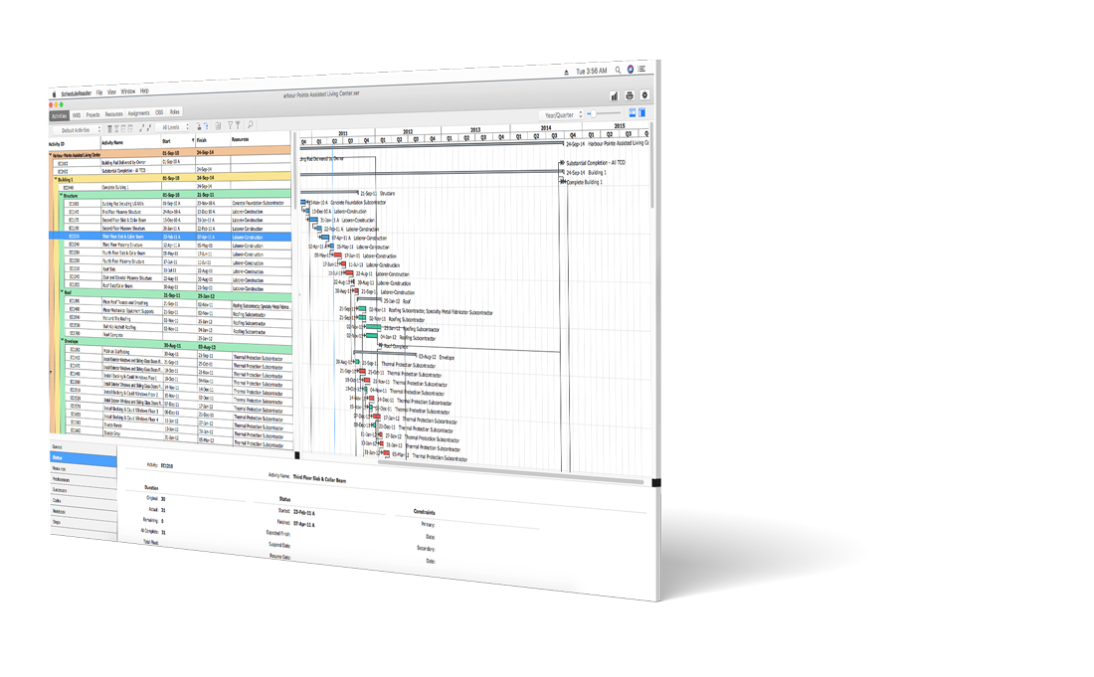Open the settings gear icon
This screenshot has width=1094, height=677.
645,94
